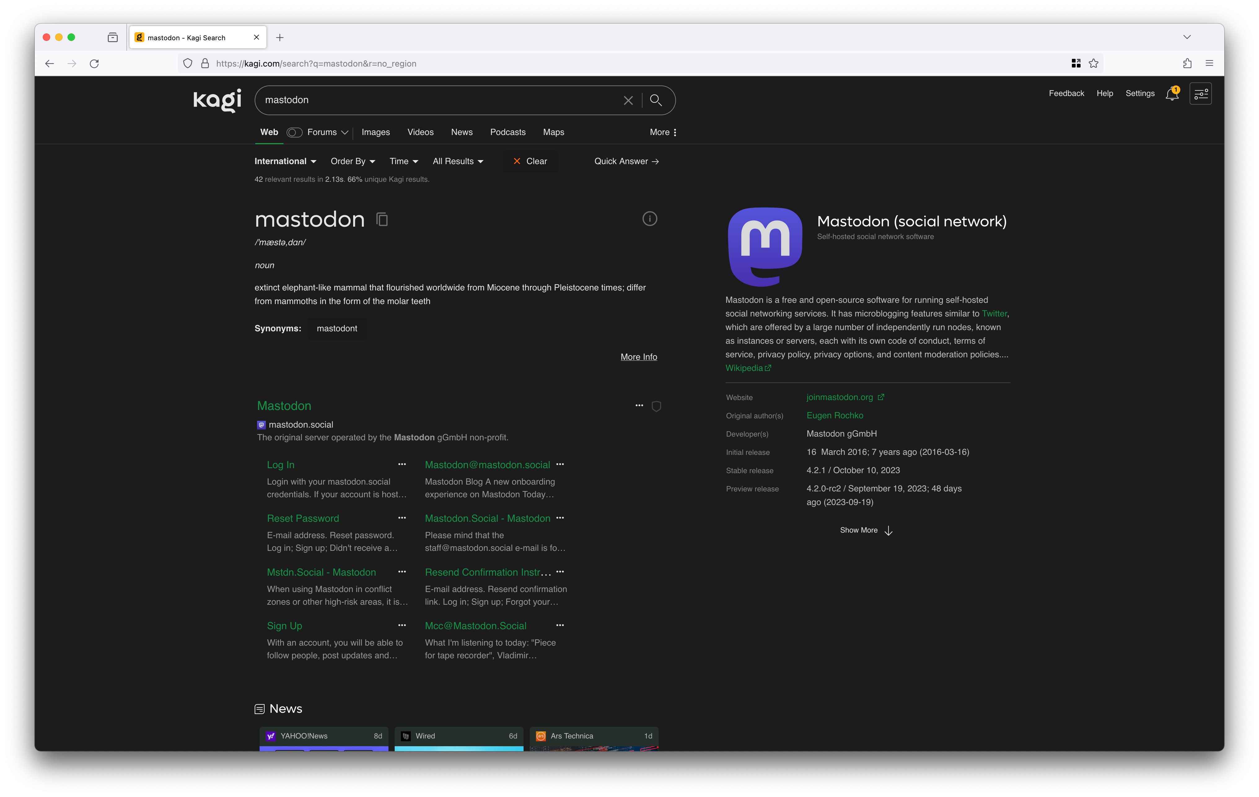Screen dimensions: 1259x797
Task: Open the Time filter dropdown
Action: pyautogui.click(x=404, y=161)
